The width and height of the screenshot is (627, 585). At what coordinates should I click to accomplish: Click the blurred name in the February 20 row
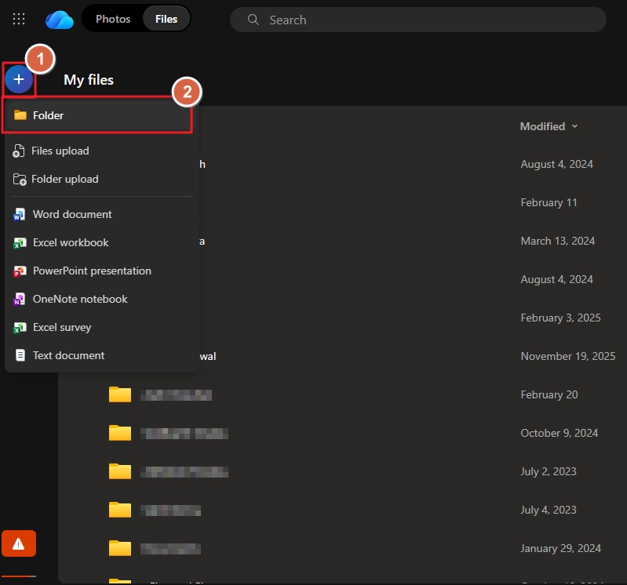click(x=176, y=395)
